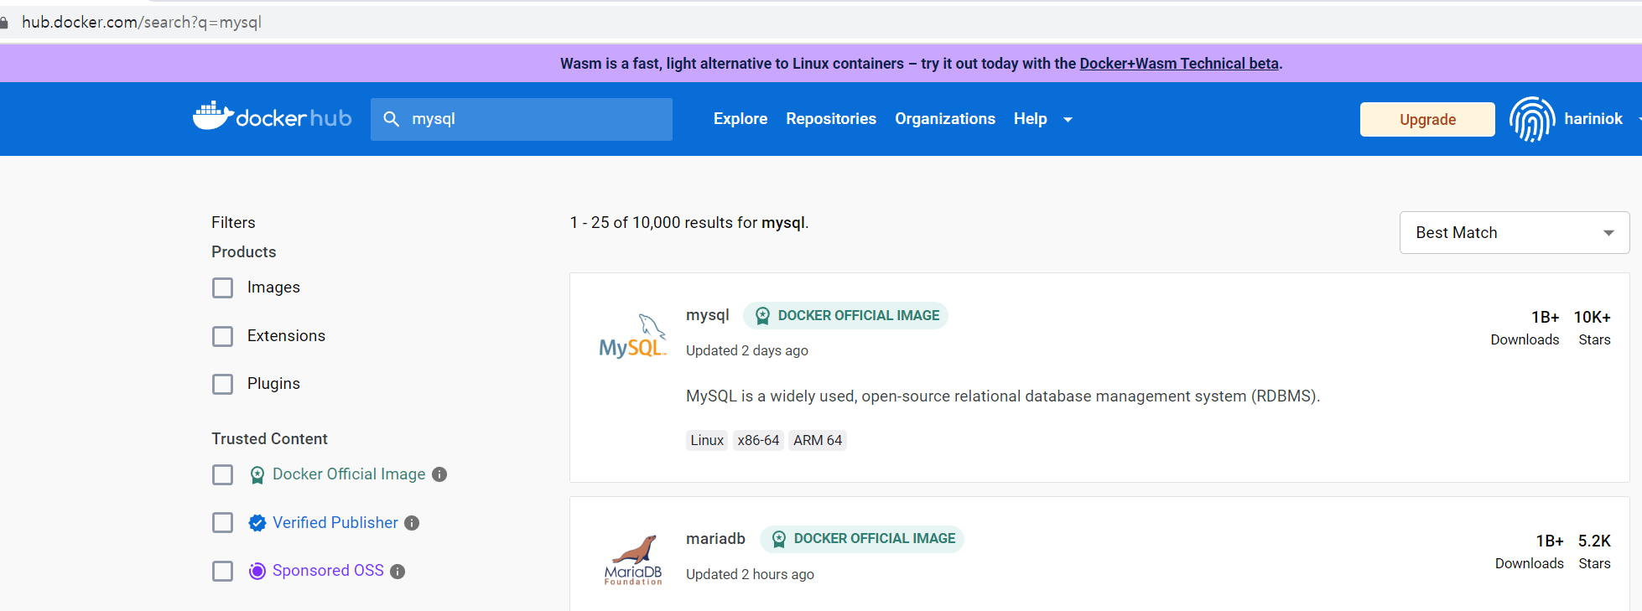The image size is (1642, 611).
Task: Click the 1 - 25 of 10,000 results text
Action: click(689, 223)
